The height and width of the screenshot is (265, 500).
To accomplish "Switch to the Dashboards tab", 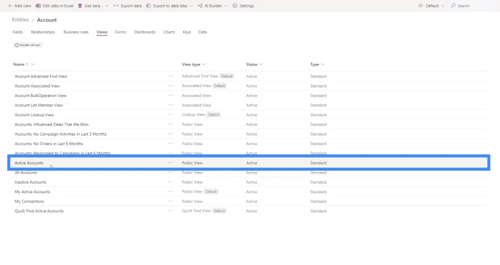I will point(145,32).
